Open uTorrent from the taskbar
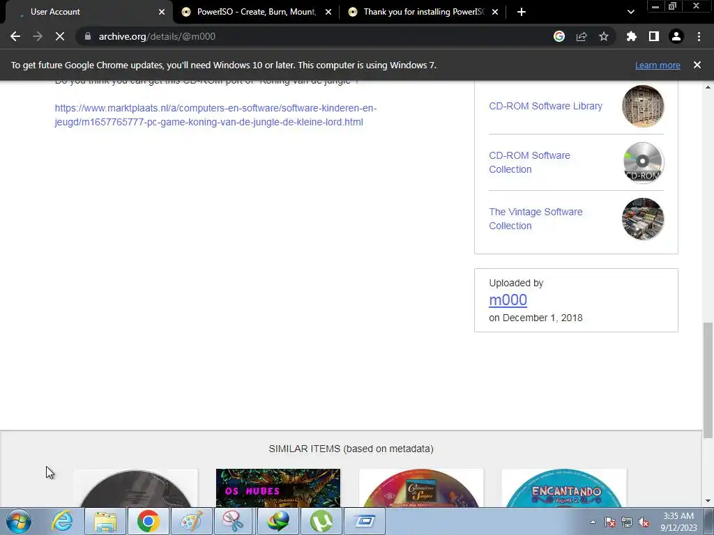The height and width of the screenshot is (535, 714). coord(321,521)
